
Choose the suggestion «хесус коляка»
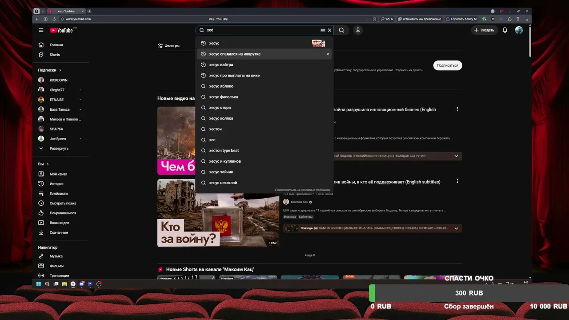pos(264,118)
